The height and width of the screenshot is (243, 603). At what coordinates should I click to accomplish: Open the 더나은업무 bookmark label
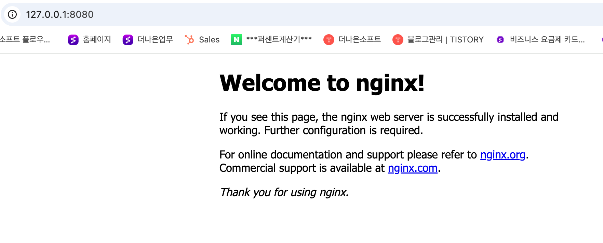(155, 40)
